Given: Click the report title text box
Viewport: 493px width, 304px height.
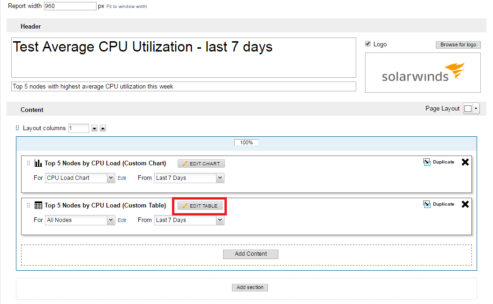Looking at the screenshot, I should click(184, 58).
